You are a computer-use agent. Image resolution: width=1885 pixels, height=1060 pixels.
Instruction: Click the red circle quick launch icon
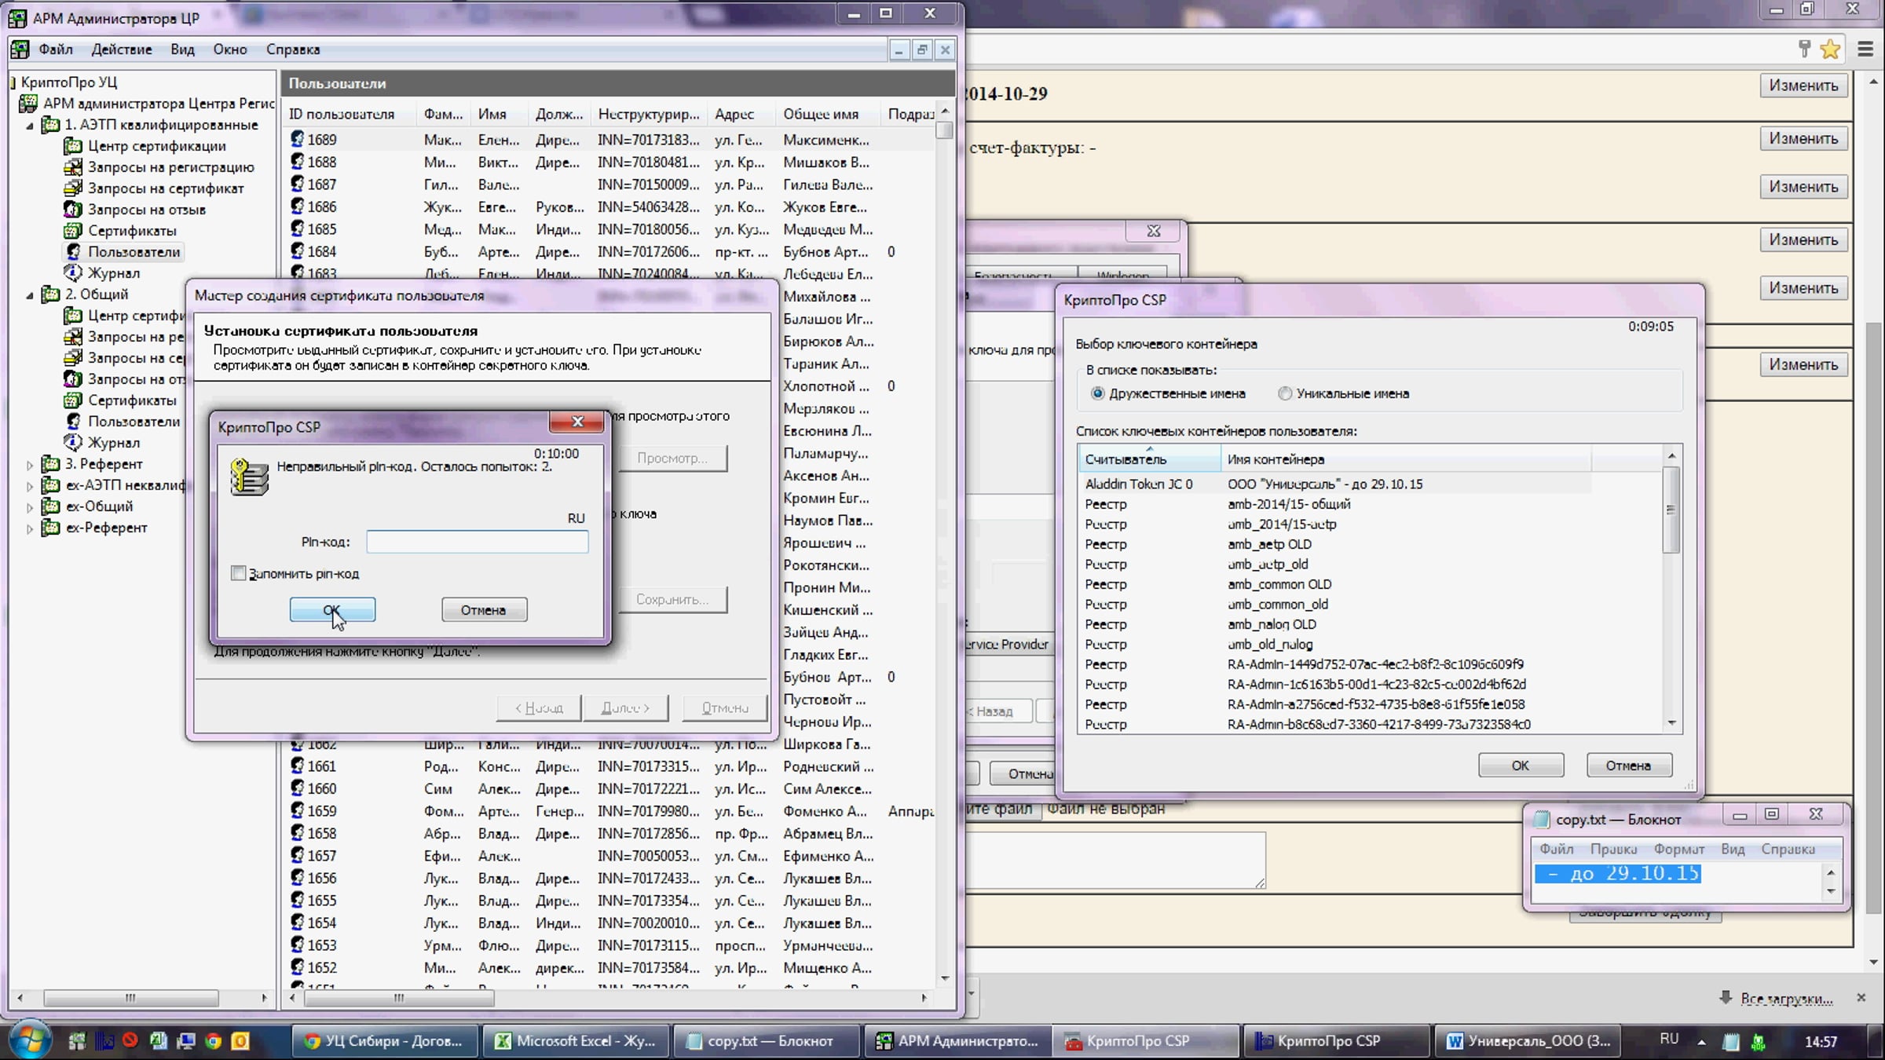130,1041
